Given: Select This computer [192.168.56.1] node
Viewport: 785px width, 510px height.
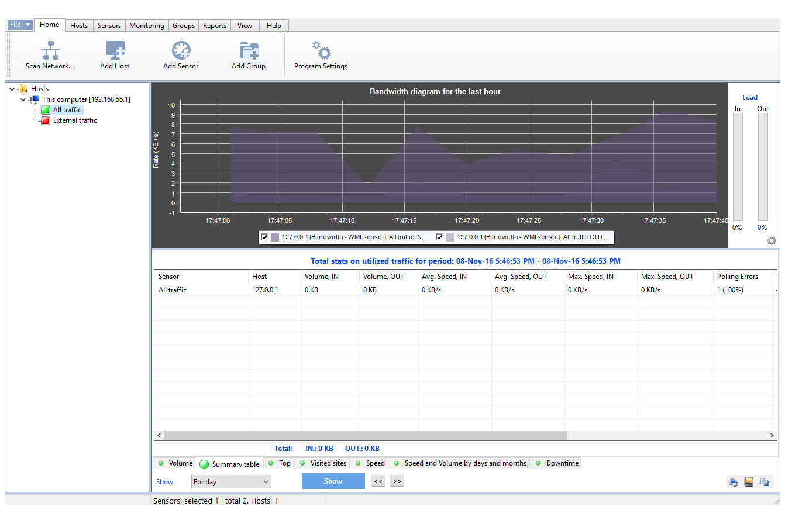Looking at the screenshot, I should [x=86, y=99].
